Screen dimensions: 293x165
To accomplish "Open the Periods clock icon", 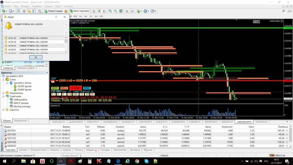I will tap(145, 11).
